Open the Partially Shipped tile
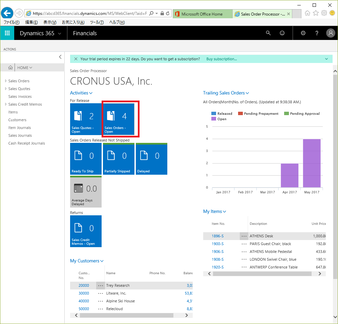Viewport: 338px width, 324px height. [x=119, y=159]
